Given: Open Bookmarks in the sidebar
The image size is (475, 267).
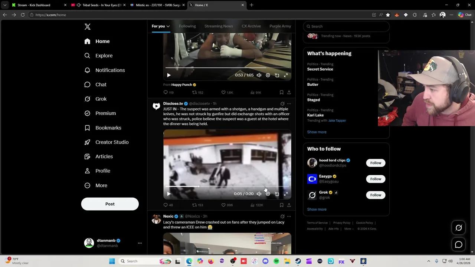Looking at the screenshot, I should [103, 128].
